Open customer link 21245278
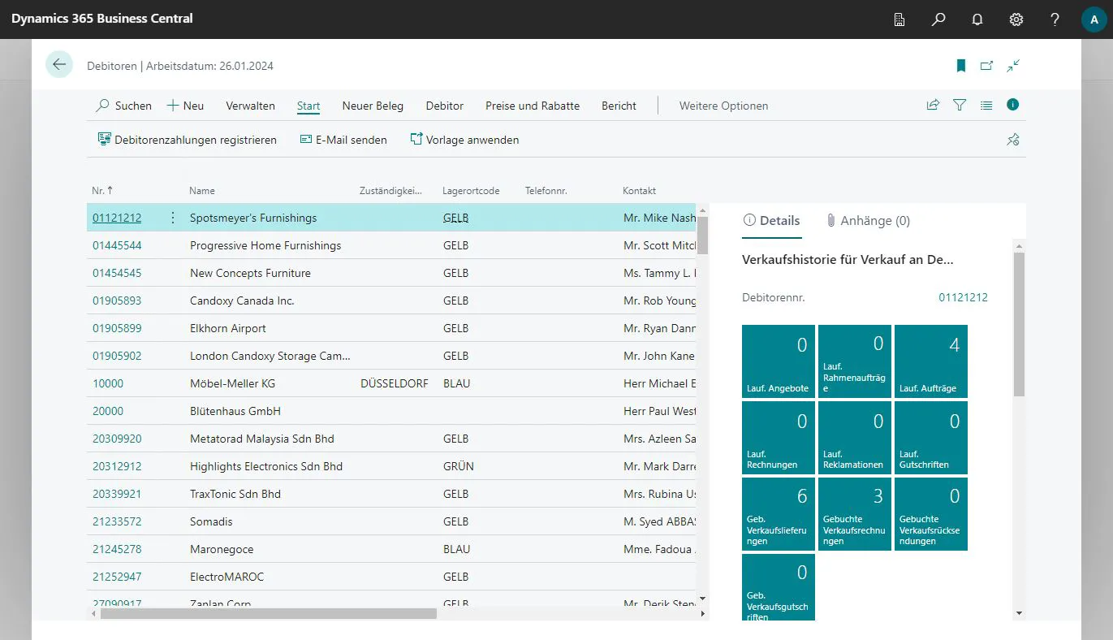1113x640 pixels. [x=117, y=549]
